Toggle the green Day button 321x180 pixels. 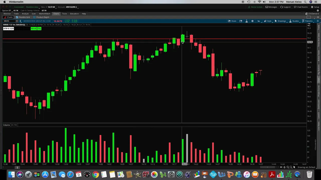39,29
